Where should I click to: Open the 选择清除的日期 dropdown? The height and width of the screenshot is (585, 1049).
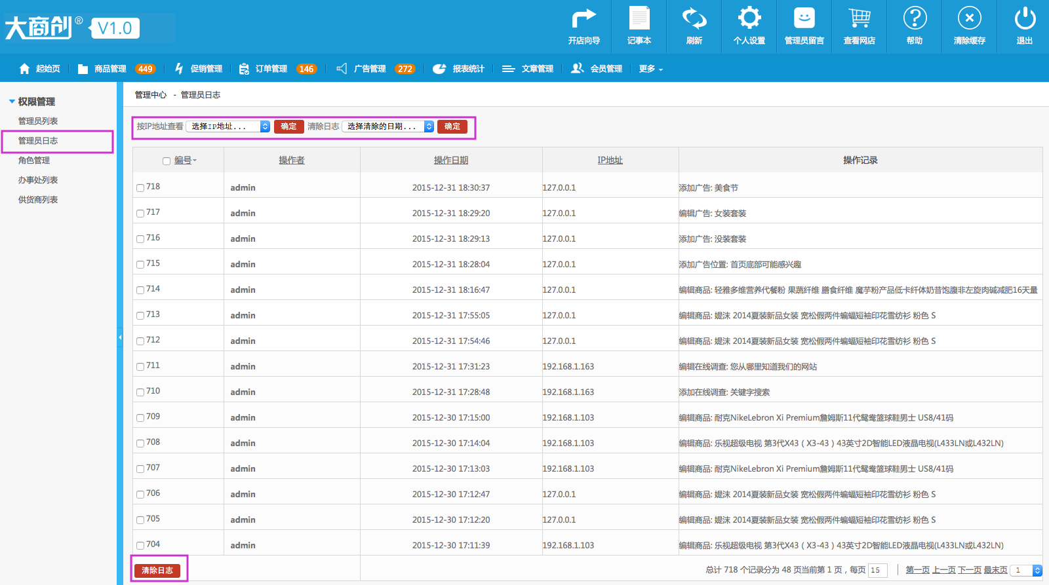tap(388, 126)
